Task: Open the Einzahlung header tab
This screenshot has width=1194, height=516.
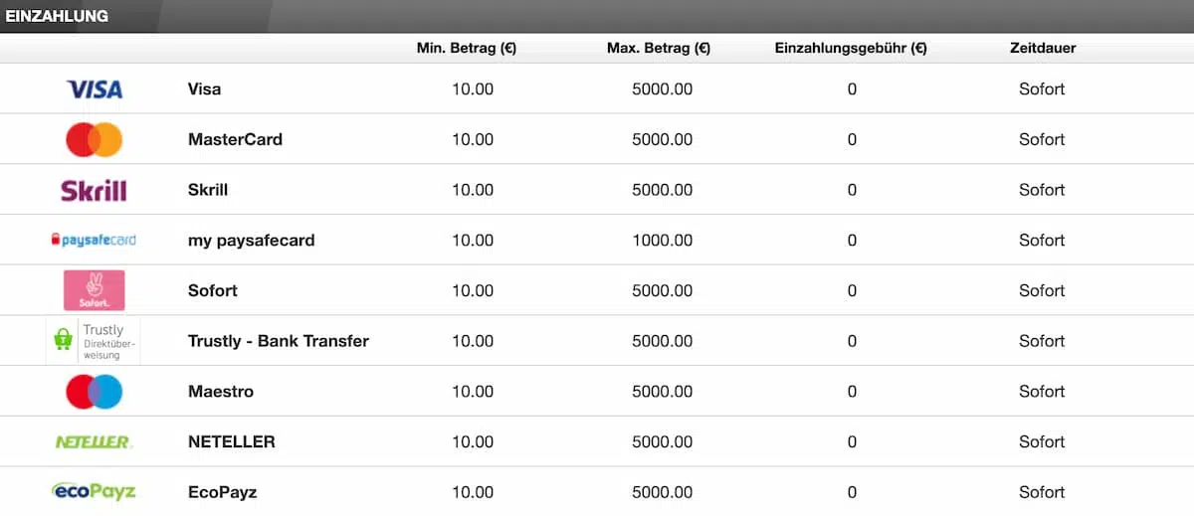Action: coord(57,16)
